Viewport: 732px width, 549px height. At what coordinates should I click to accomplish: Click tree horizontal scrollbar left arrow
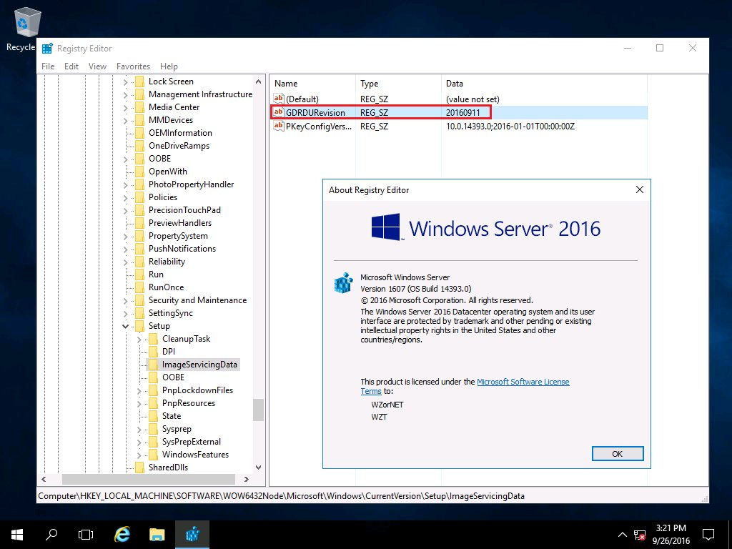44,479
